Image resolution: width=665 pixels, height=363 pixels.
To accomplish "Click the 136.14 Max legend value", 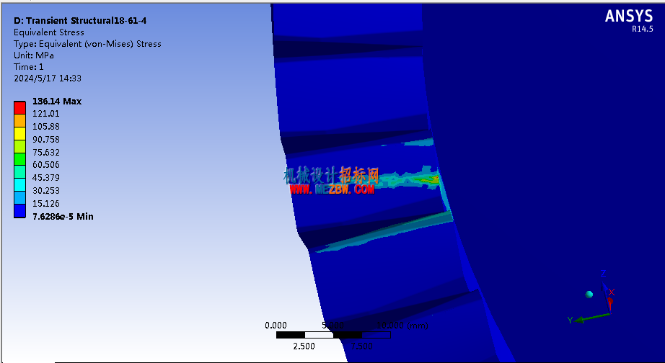I will click(x=57, y=102).
